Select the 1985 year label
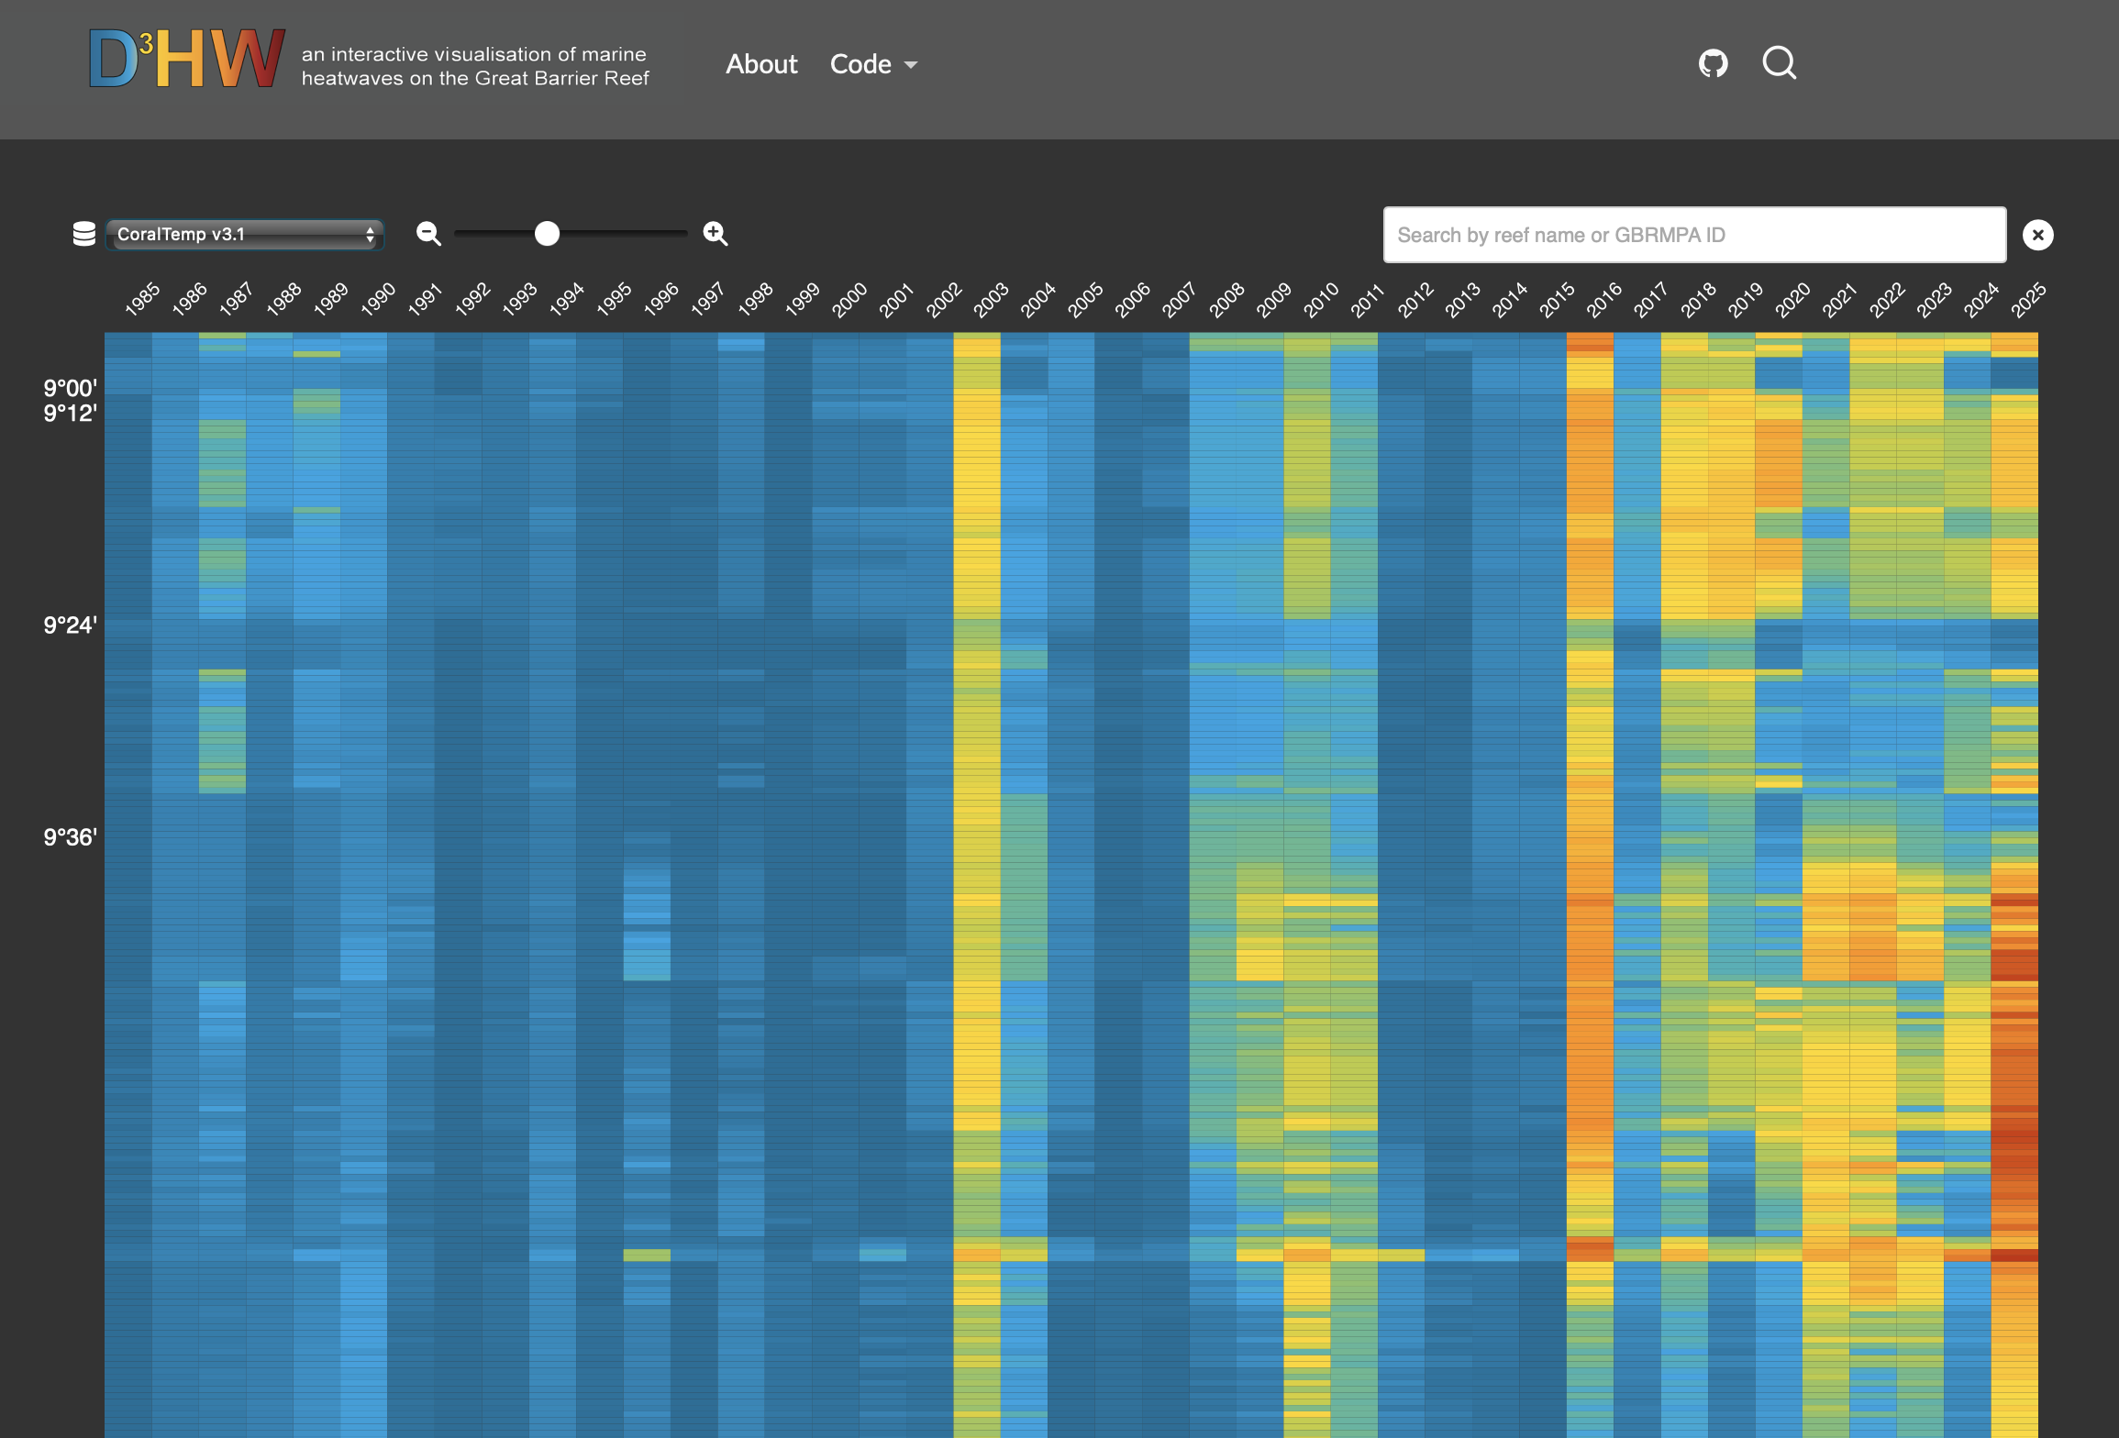2119x1438 pixels. (142, 300)
